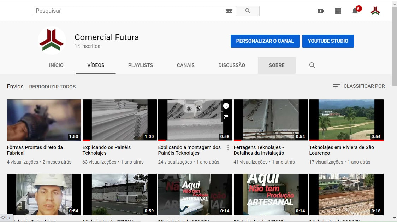Select the Vídeos tab
Viewport: 397px width, 222px height.
click(x=96, y=65)
